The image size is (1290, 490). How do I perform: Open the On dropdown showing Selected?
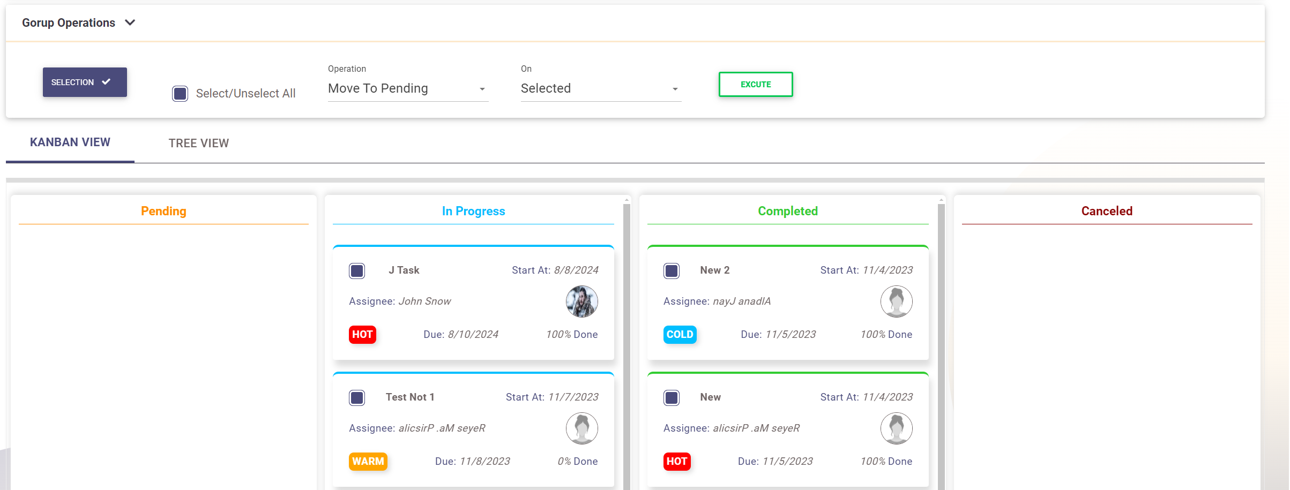[600, 89]
